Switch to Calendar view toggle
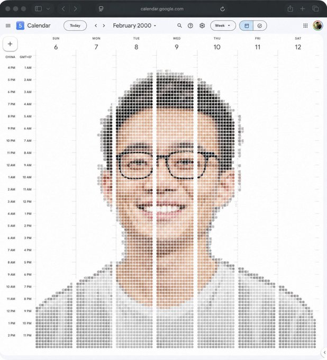The width and height of the screenshot is (327, 360). pyautogui.click(x=247, y=25)
